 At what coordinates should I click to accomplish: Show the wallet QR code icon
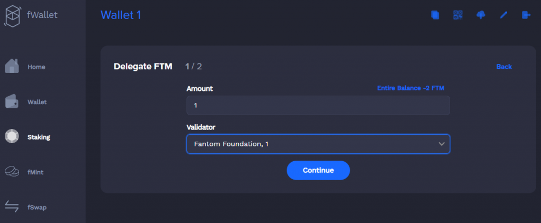tap(458, 15)
